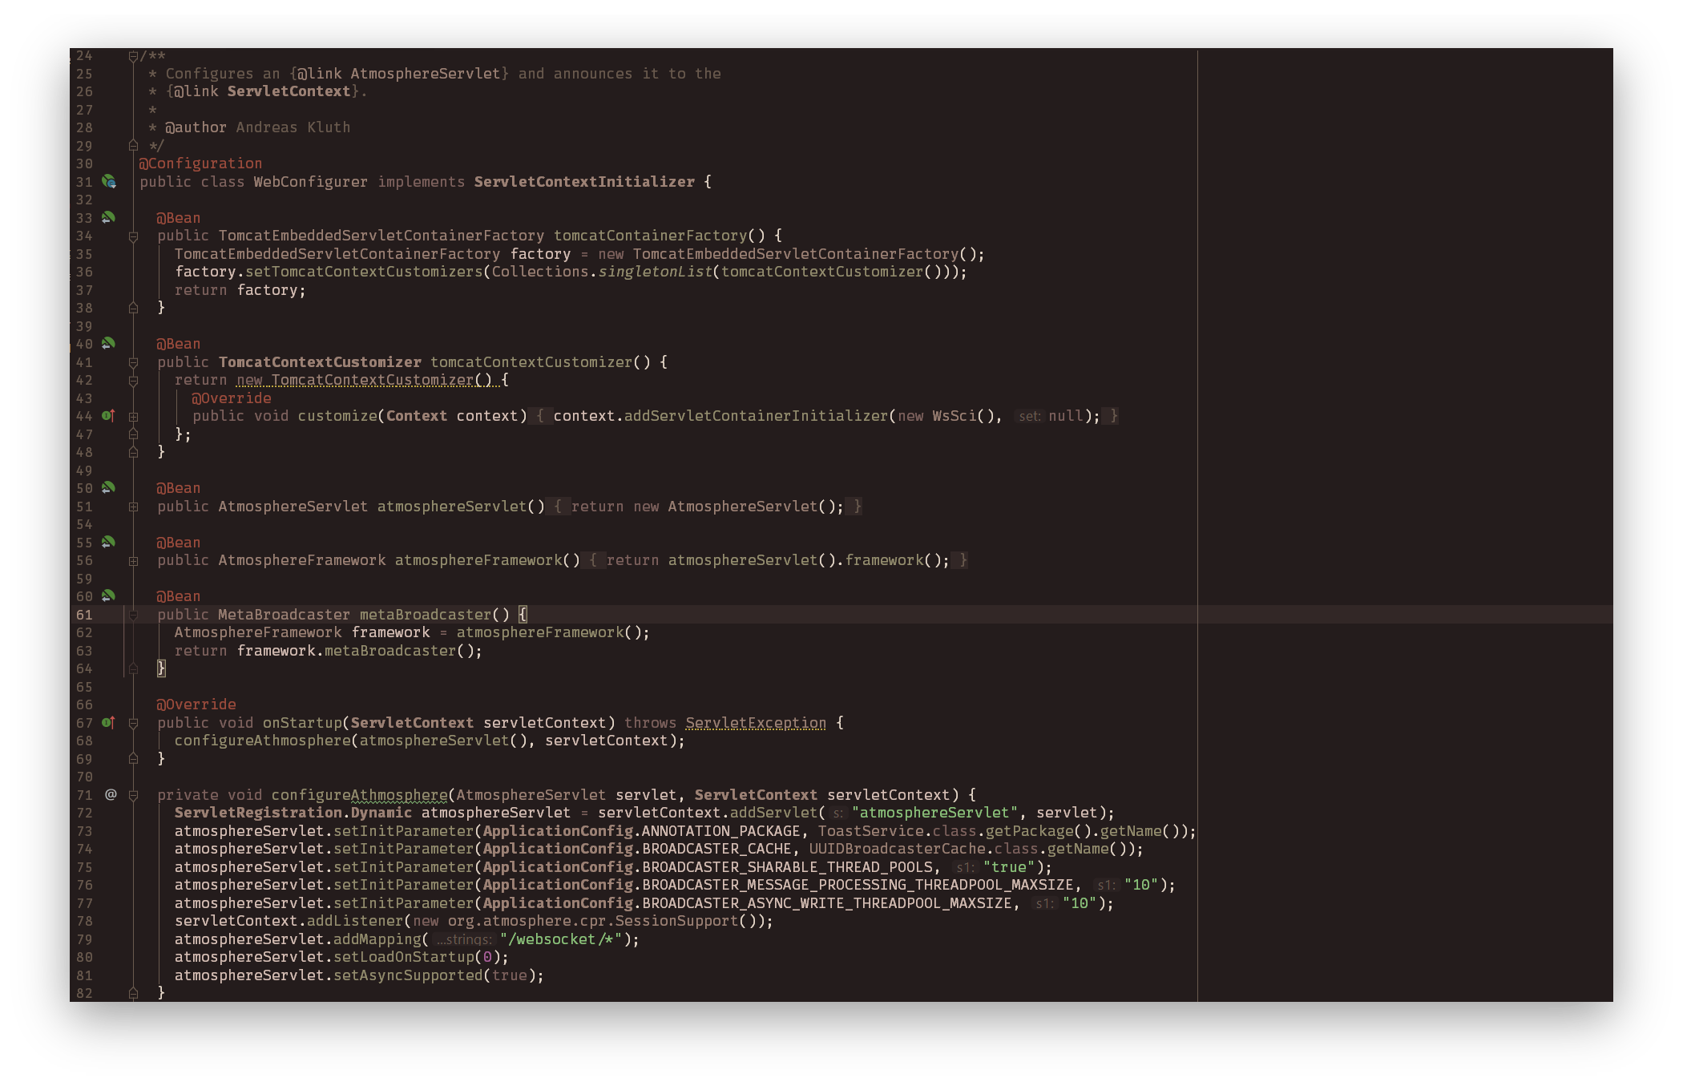Expand the folded customize method body
Screen dimensions: 1683x1082
tap(133, 416)
